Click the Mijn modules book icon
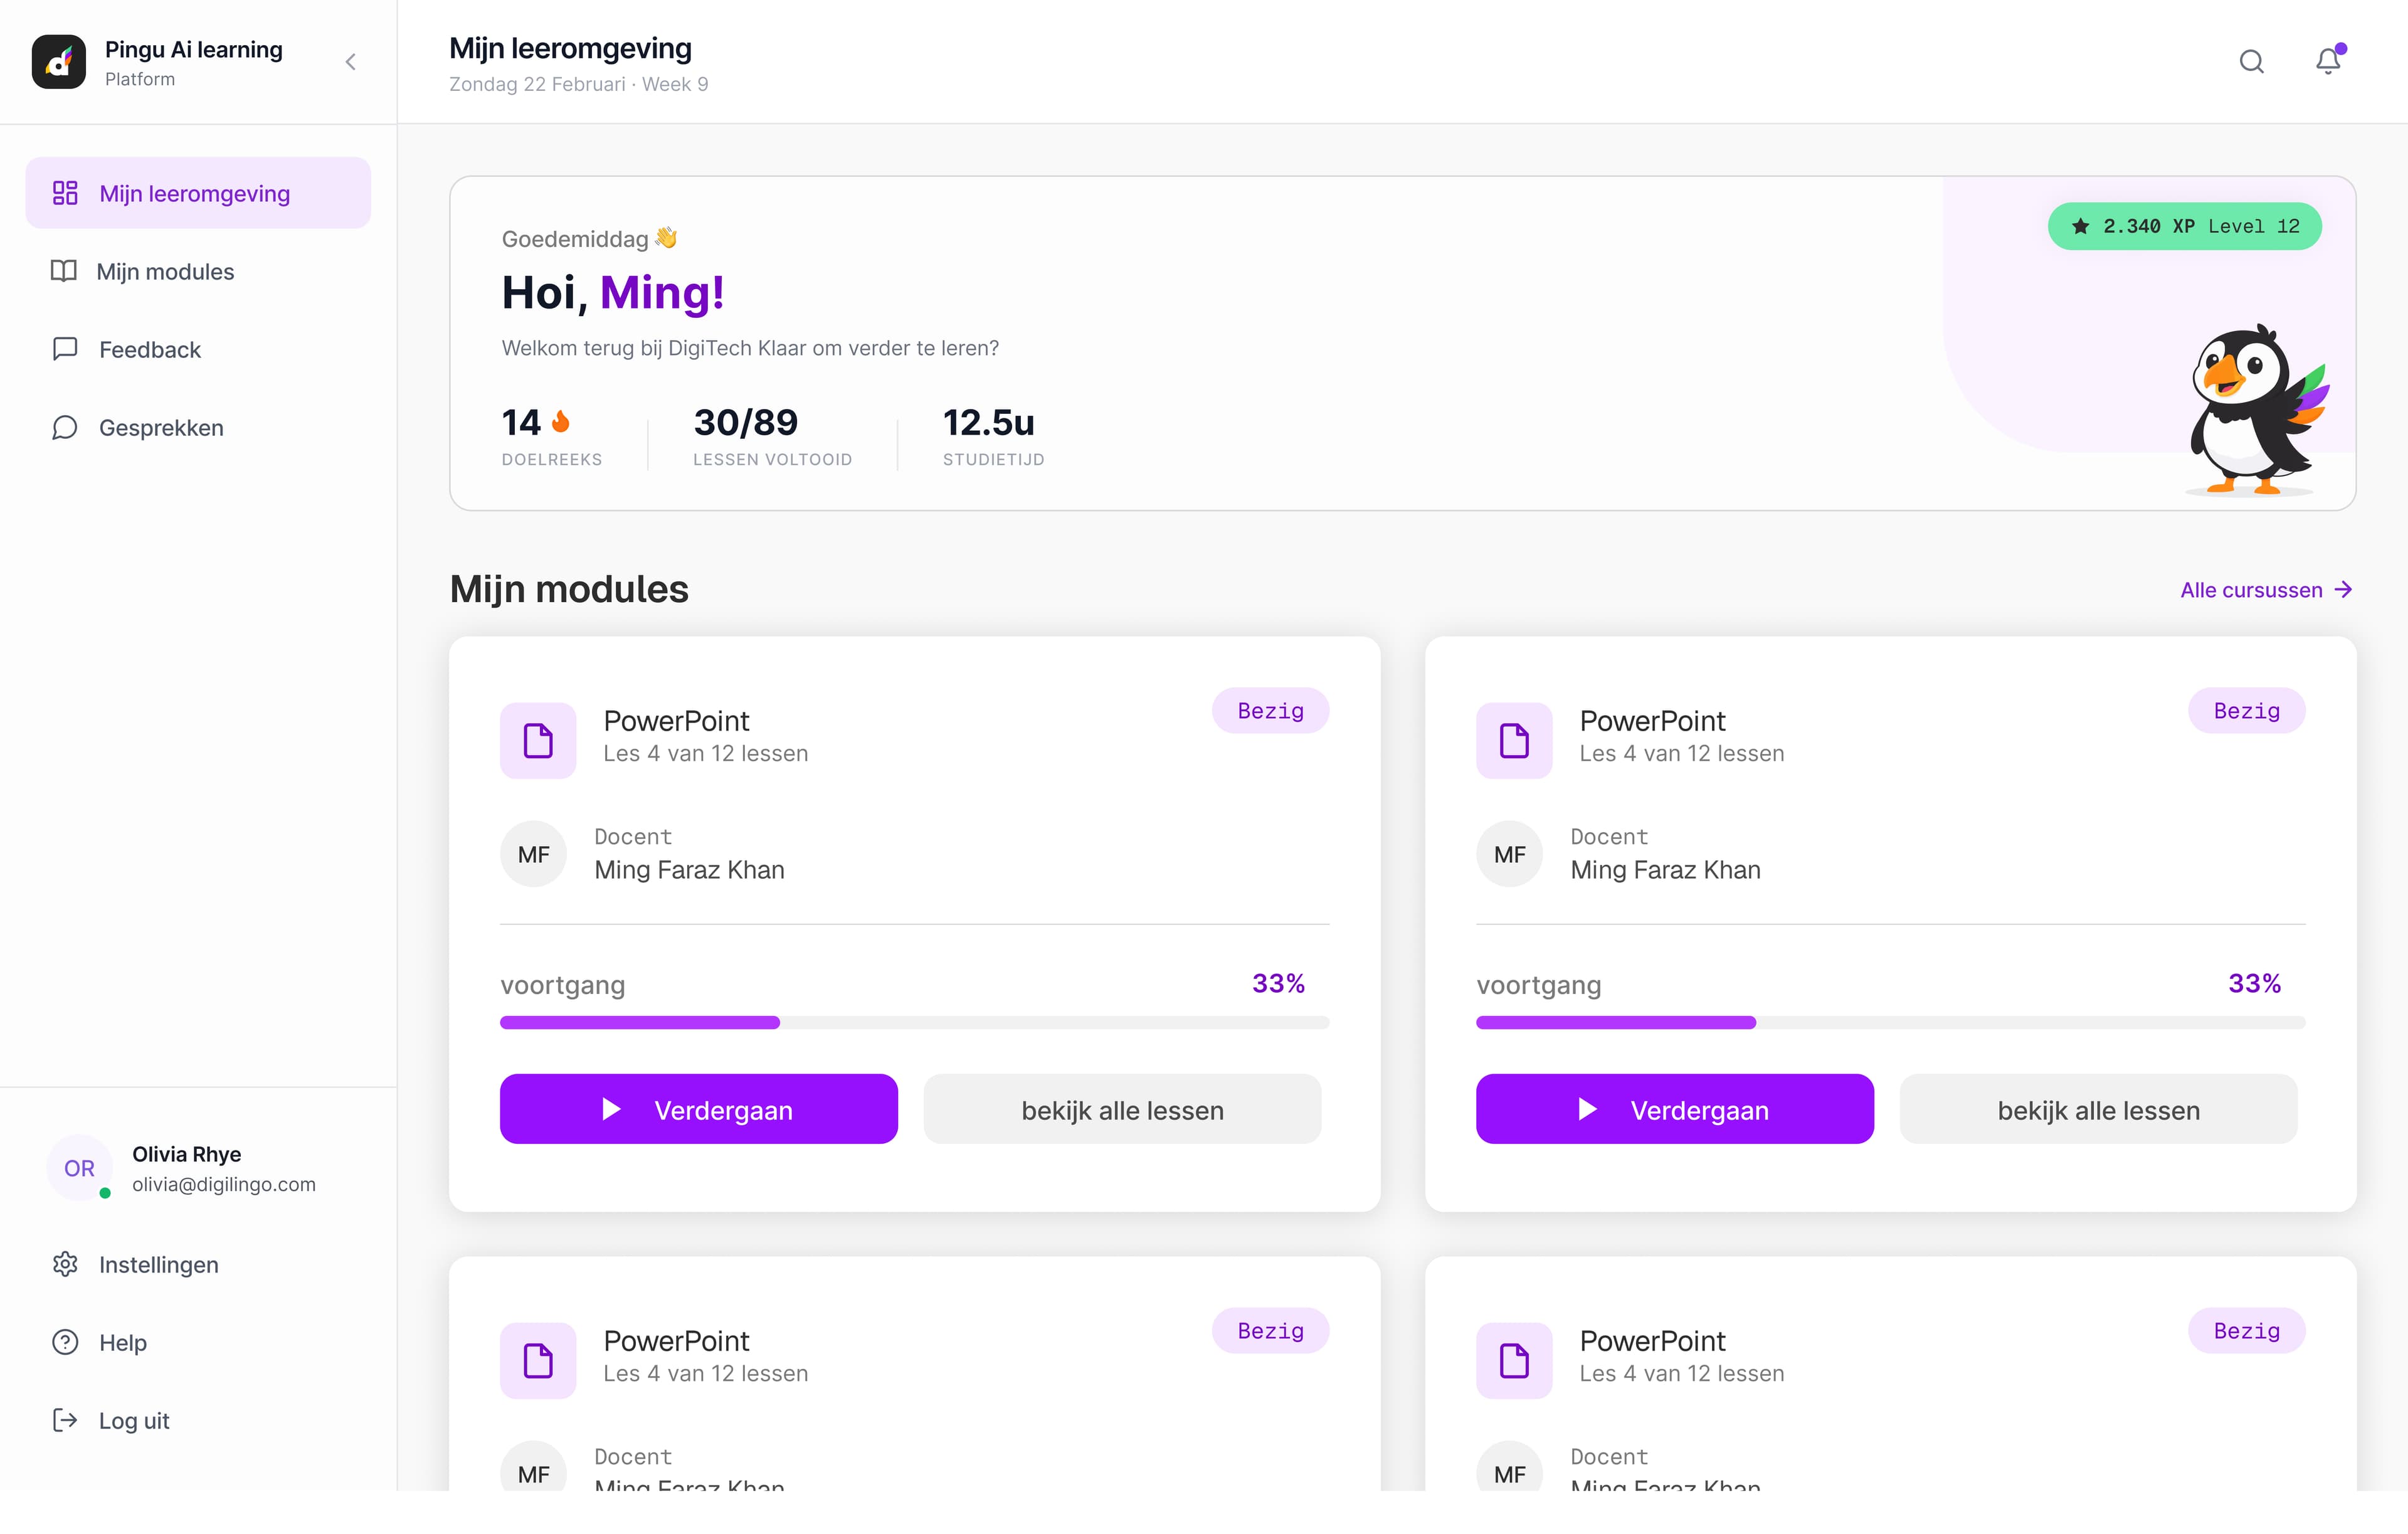 pyautogui.click(x=64, y=271)
